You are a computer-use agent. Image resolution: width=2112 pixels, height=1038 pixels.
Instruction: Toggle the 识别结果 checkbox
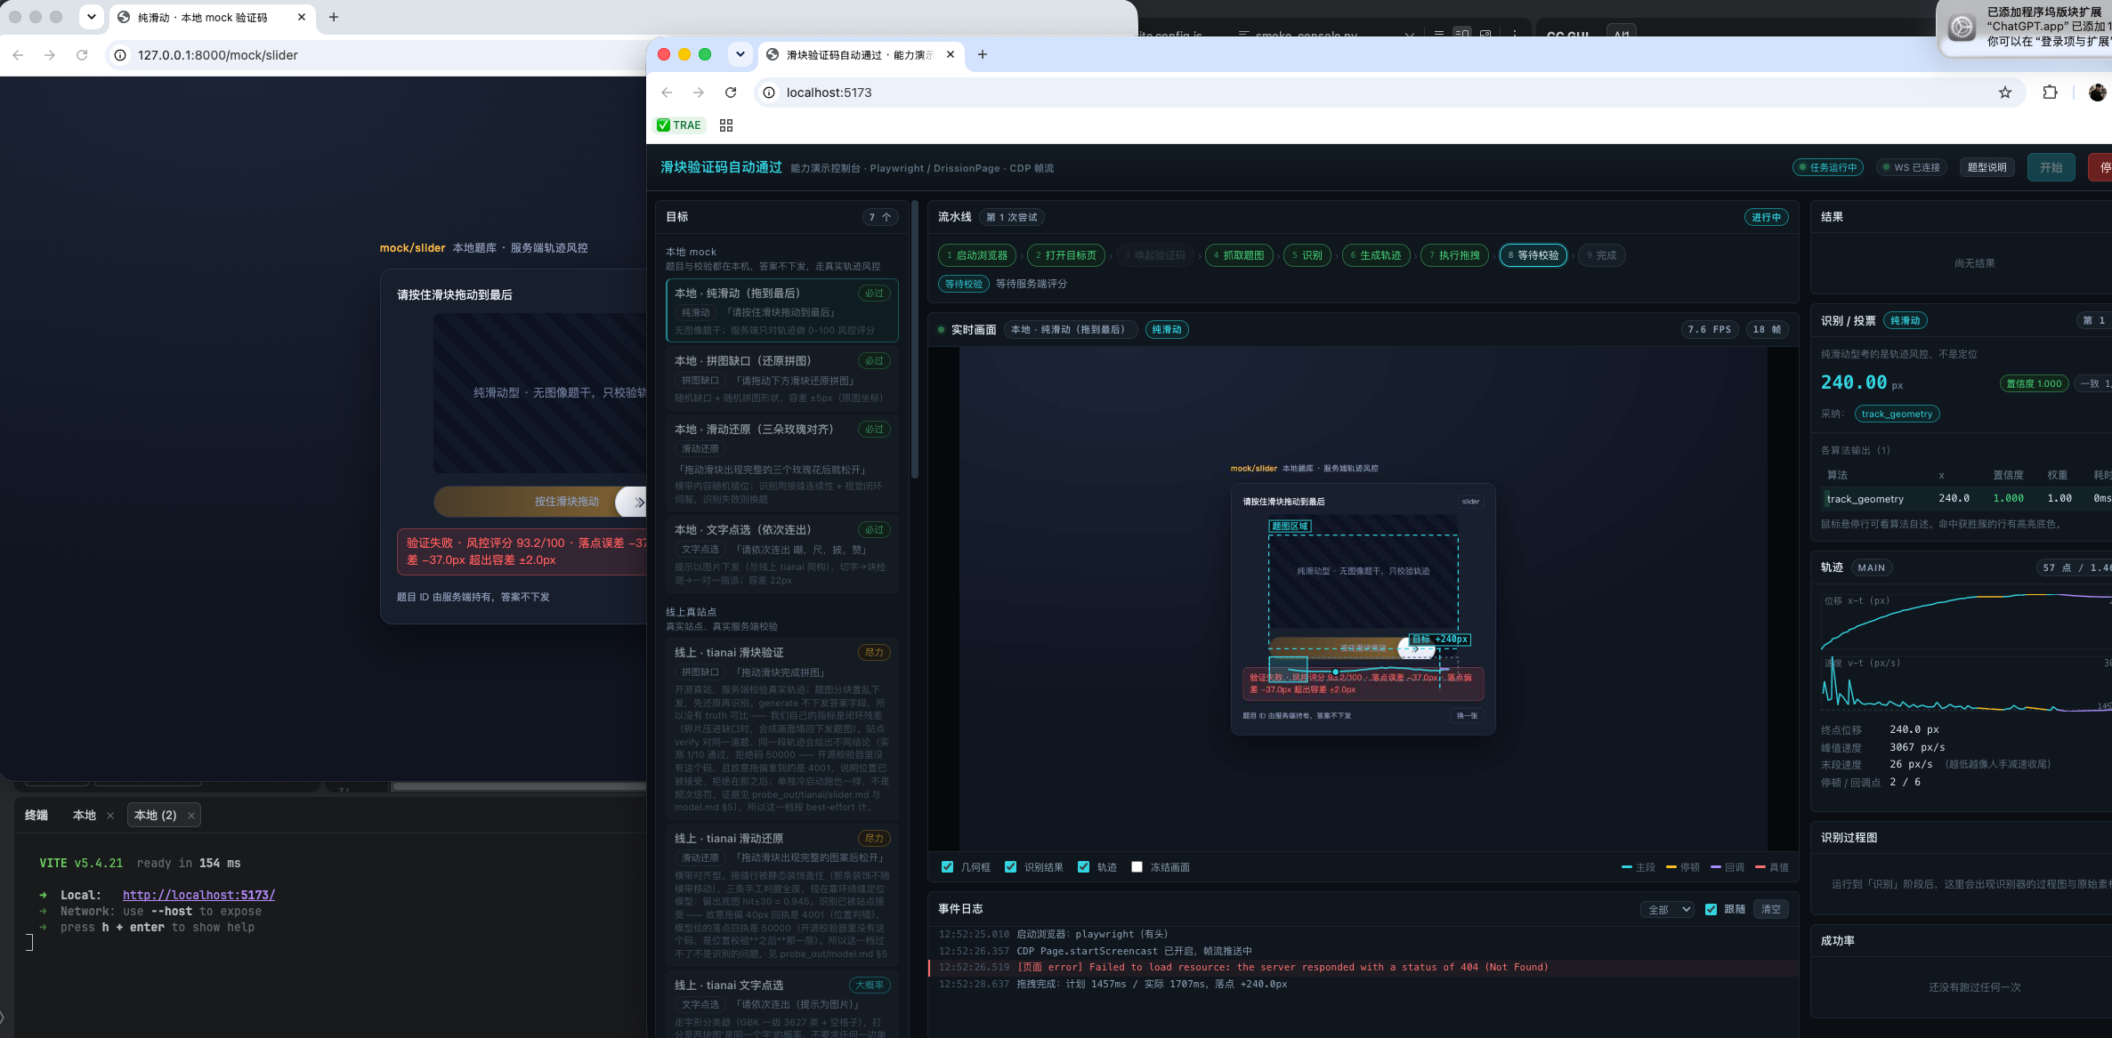click(1010, 867)
